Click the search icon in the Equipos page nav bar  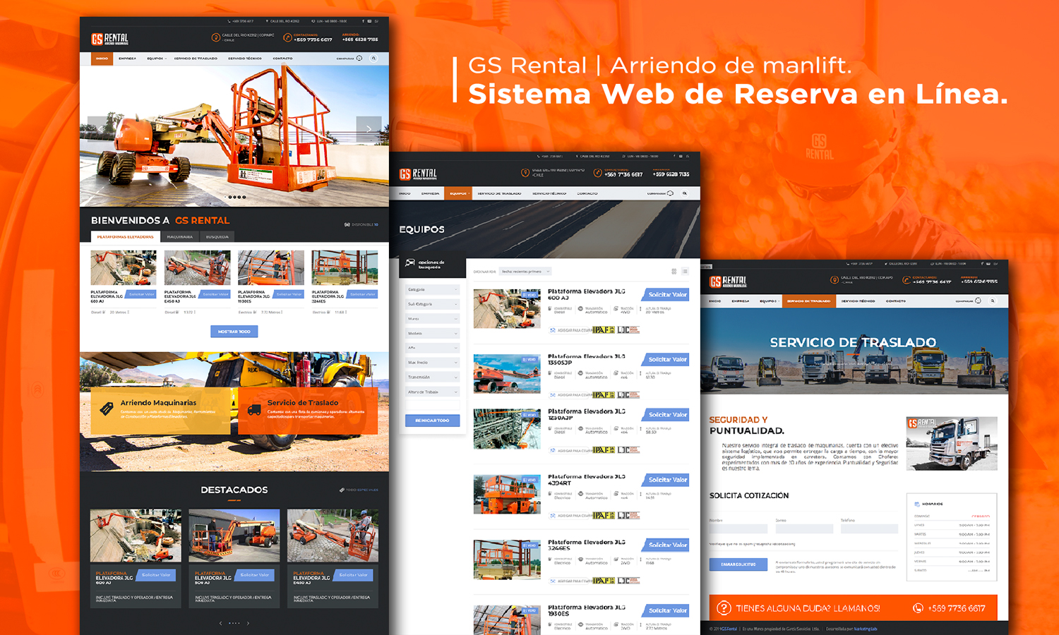pos(684,193)
